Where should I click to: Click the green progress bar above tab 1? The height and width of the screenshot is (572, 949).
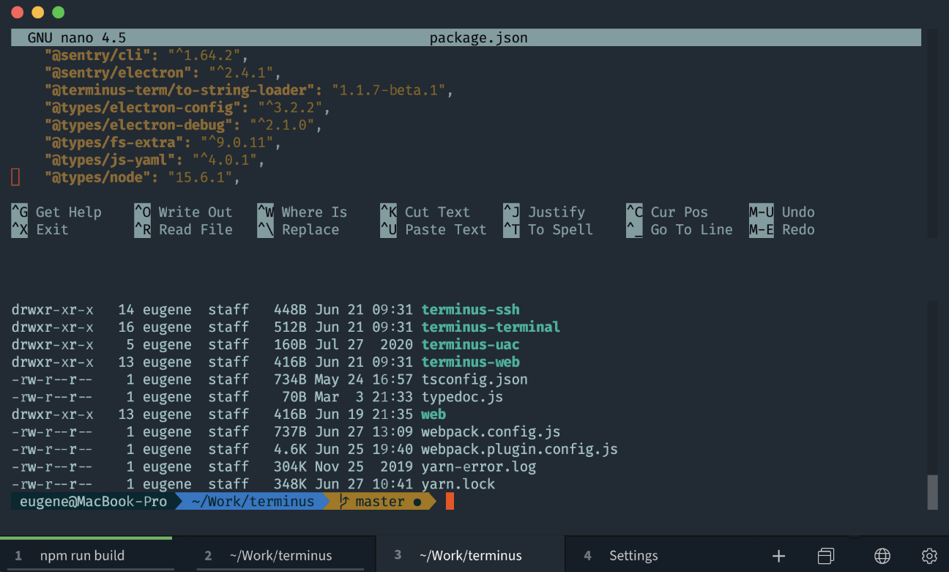(86, 538)
